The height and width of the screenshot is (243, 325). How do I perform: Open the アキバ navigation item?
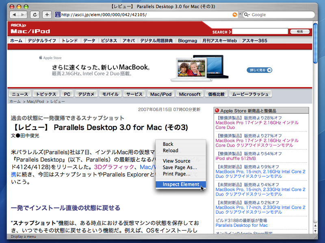(x=128, y=40)
